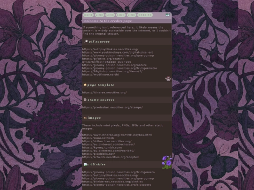Open the gloomy-poison sleepcore link
The image size is (254, 190).
click(x=117, y=185)
